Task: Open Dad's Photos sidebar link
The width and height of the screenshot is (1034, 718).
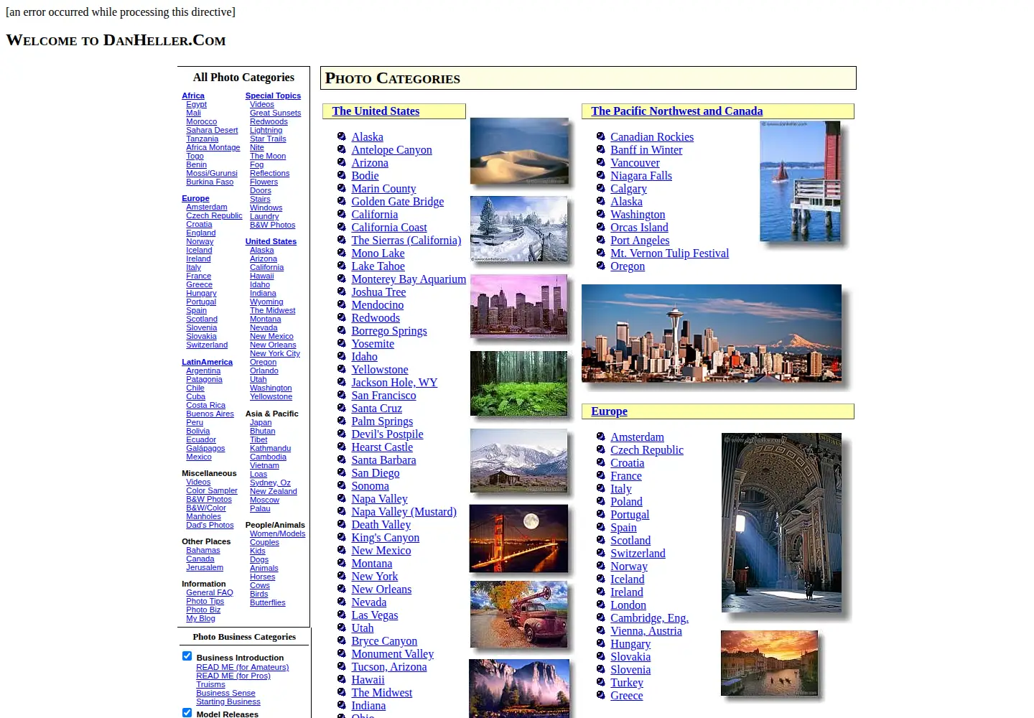Action: coord(210,525)
